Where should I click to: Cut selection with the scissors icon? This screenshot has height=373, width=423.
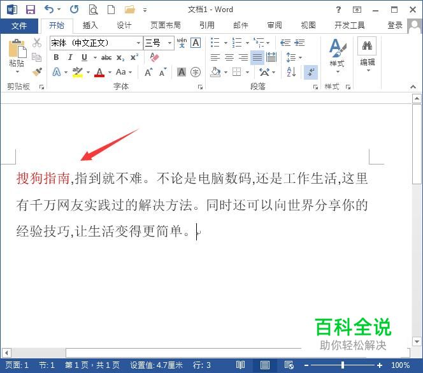(x=37, y=43)
